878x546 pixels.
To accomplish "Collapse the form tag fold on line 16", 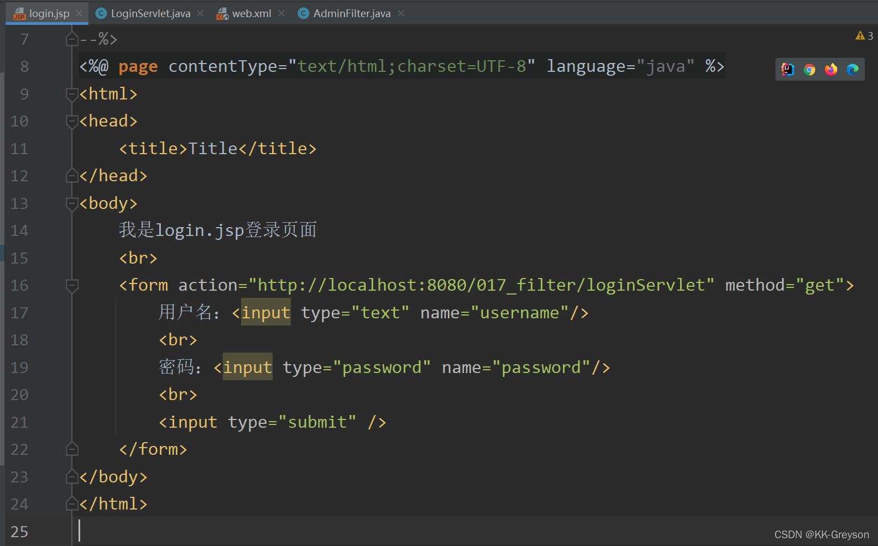I will coord(72,285).
